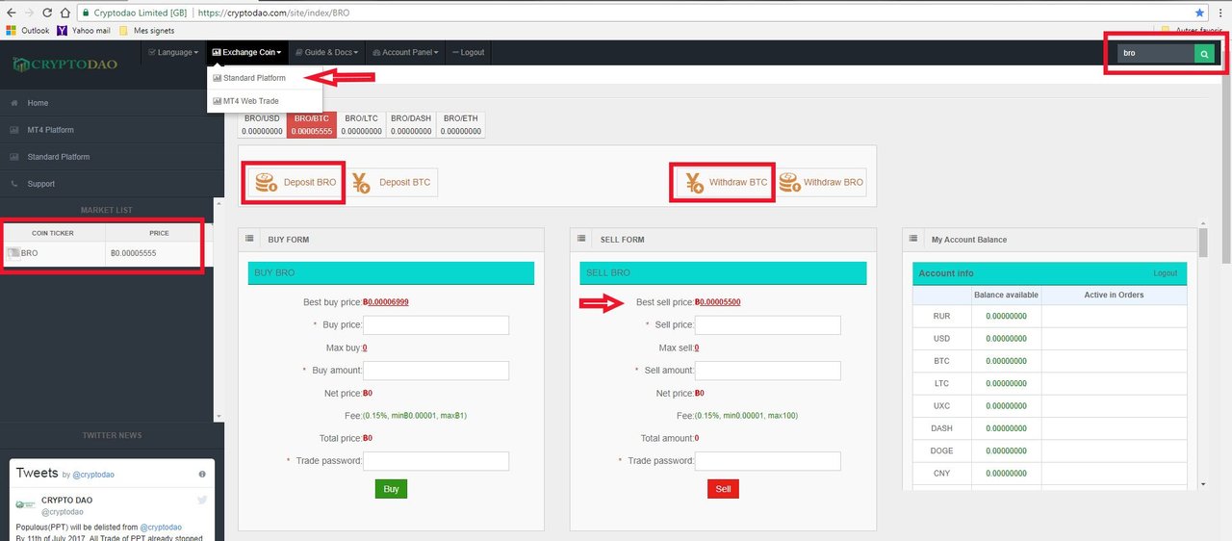Switch to the BRO/BTC pair tab

coord(312,124)
